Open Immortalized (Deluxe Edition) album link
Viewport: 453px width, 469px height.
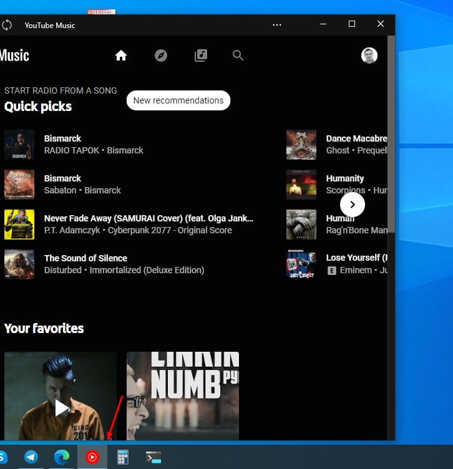[147, 270]
